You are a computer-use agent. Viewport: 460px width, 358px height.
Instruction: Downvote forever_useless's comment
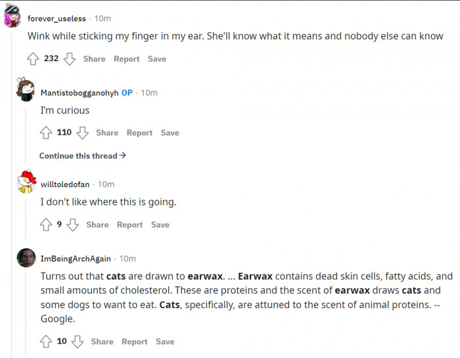[x=69, y=59]
